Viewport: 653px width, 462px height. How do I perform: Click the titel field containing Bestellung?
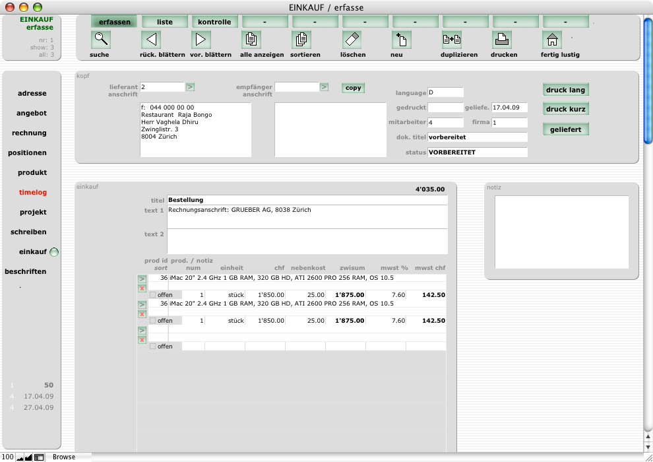pyautogui.click(x=307, y=199)
